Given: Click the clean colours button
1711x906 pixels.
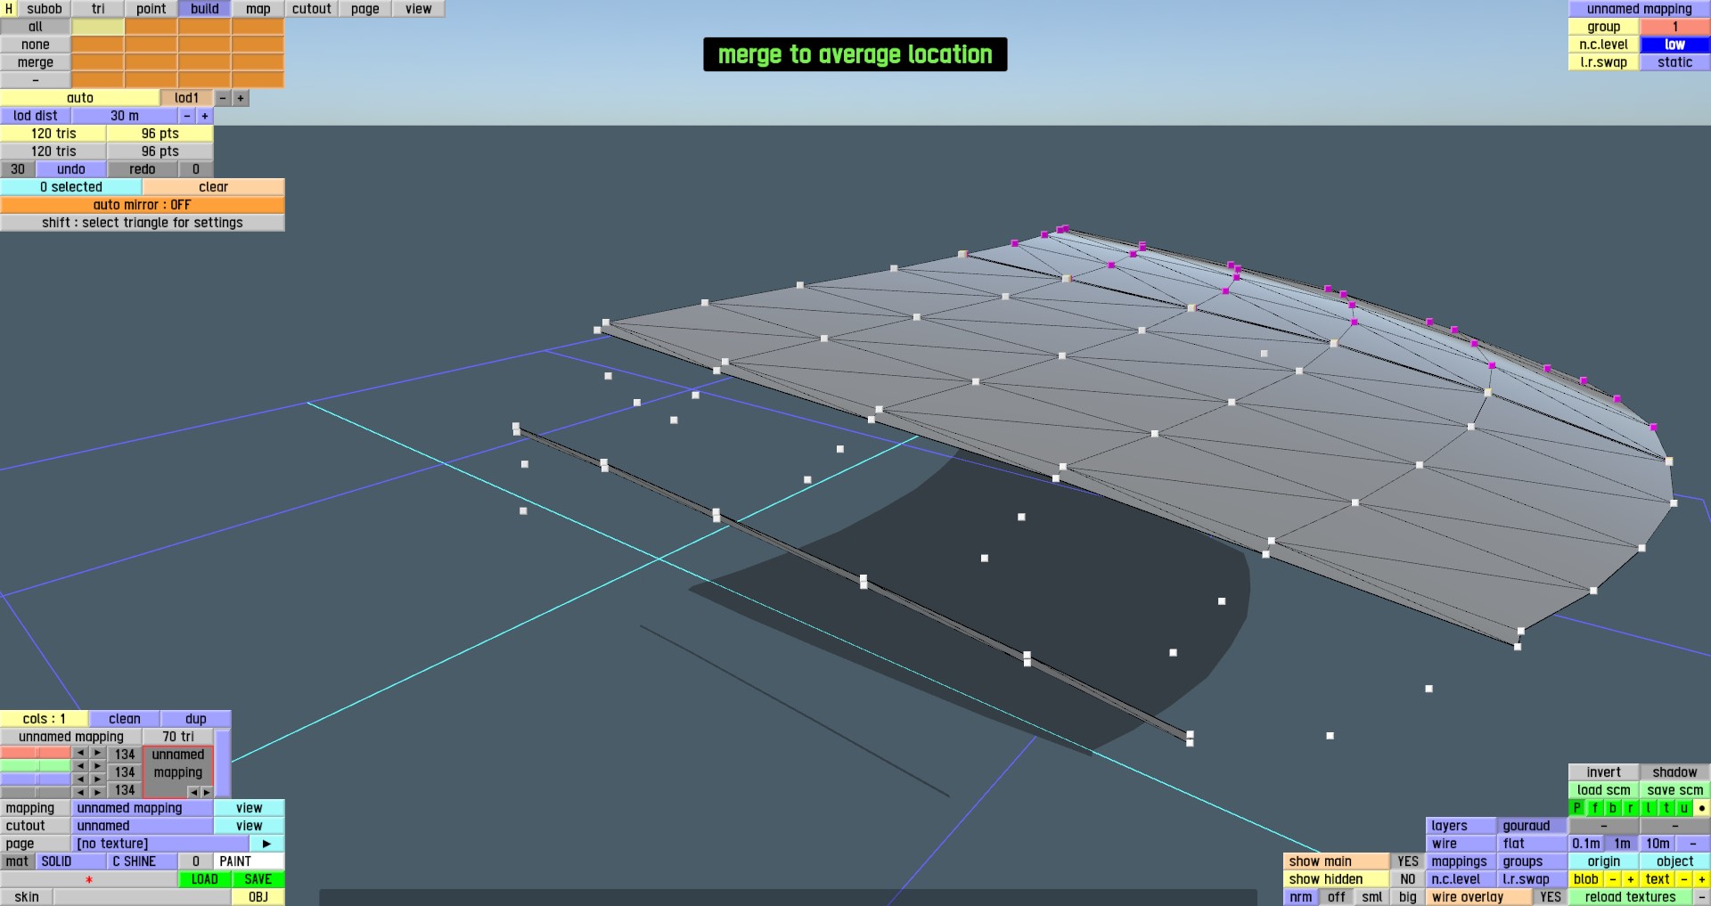Looking at the screenshot, I should coord(125,719).
